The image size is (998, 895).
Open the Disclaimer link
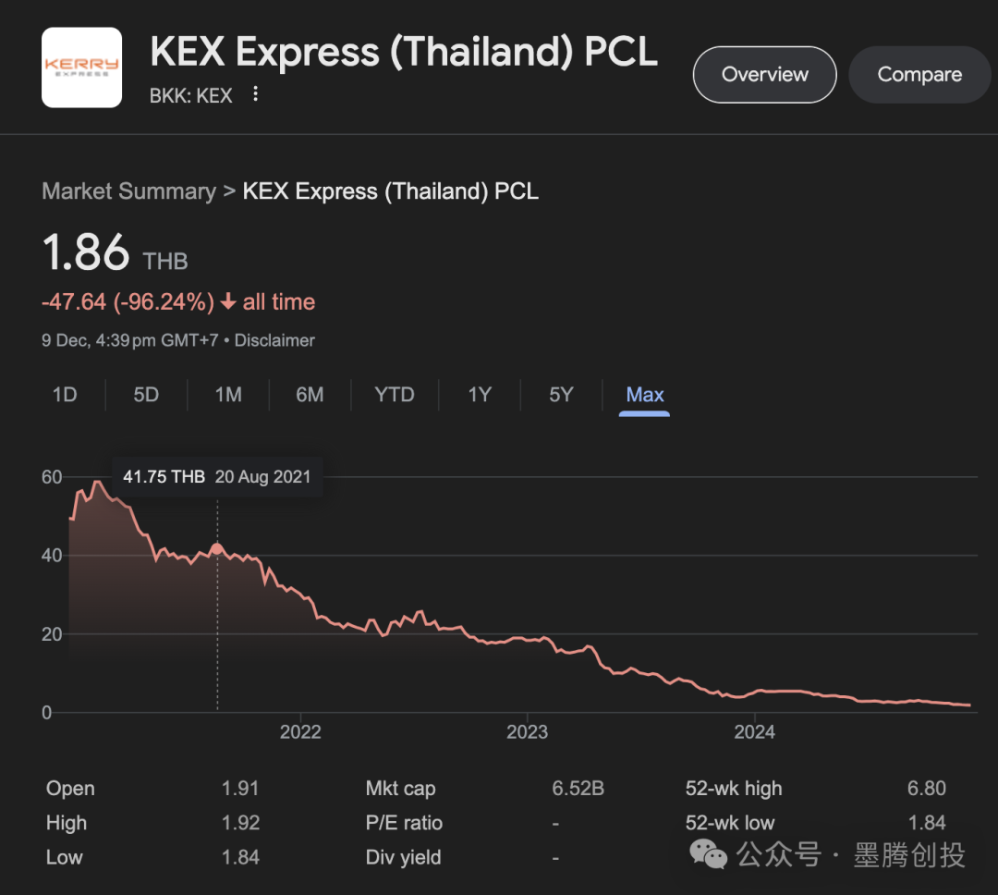pos(274,340)
